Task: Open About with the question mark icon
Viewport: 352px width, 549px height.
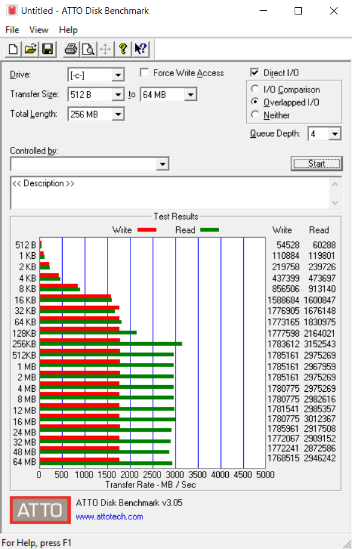Action: point(123,49)
